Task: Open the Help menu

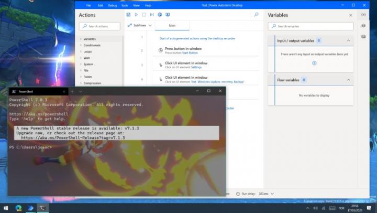Action: coord(148,5)
